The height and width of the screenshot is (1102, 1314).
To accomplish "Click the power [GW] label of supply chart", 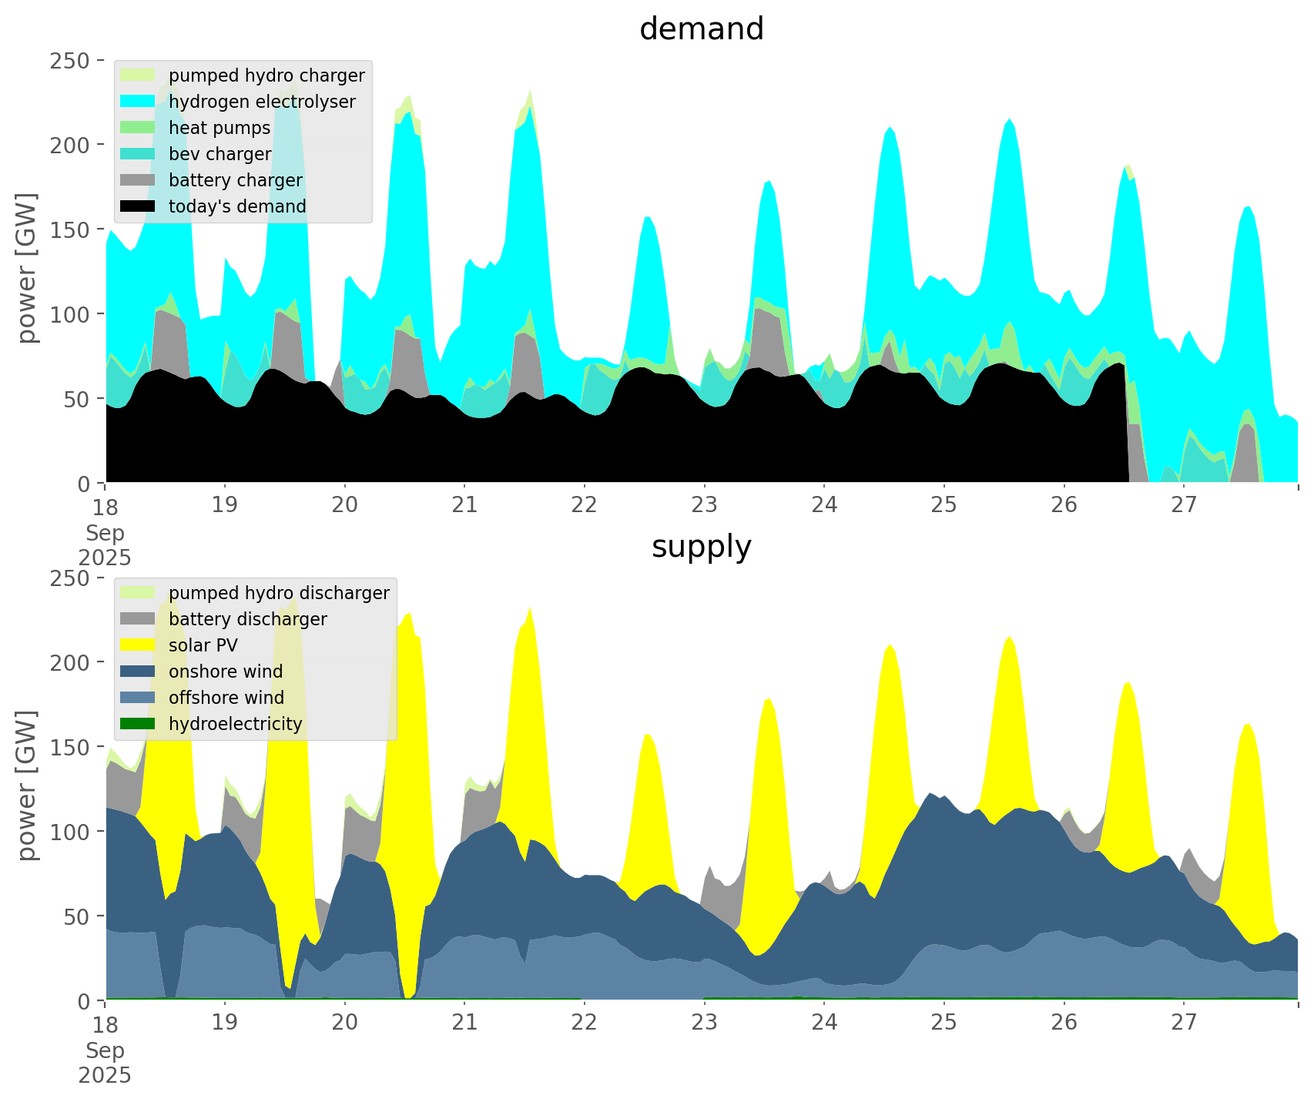I will tap(27, 785).
